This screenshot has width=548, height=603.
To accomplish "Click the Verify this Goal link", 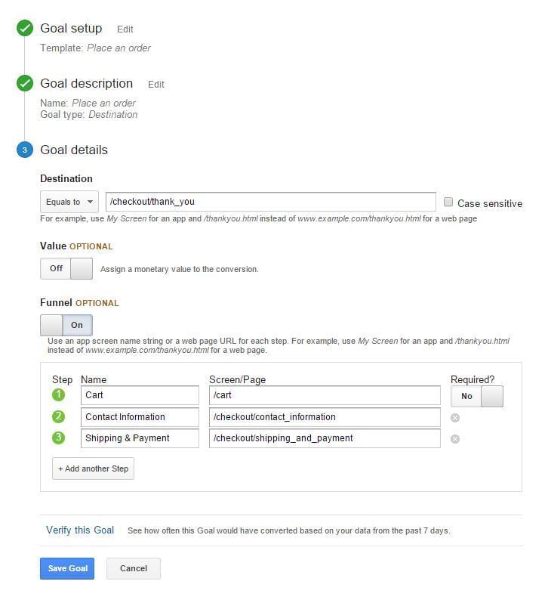I will (x=80, y=530).
